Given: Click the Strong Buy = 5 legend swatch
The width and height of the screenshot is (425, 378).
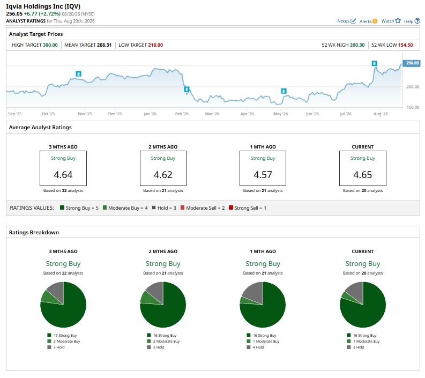Looking at the screenshot, I should [62, 207].
